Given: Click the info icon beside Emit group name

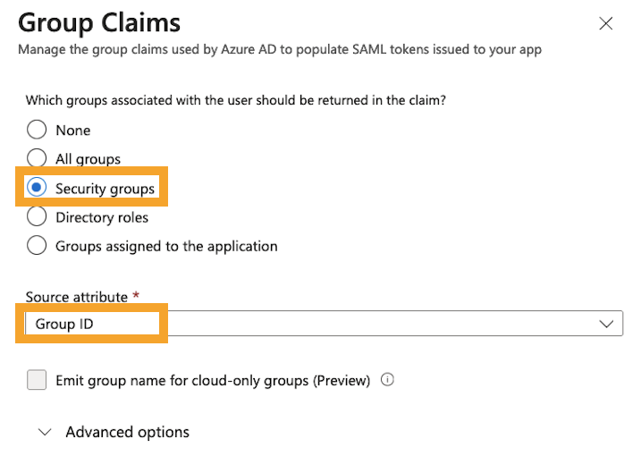Looking at the screenshot, I should (x=387, y=380).
